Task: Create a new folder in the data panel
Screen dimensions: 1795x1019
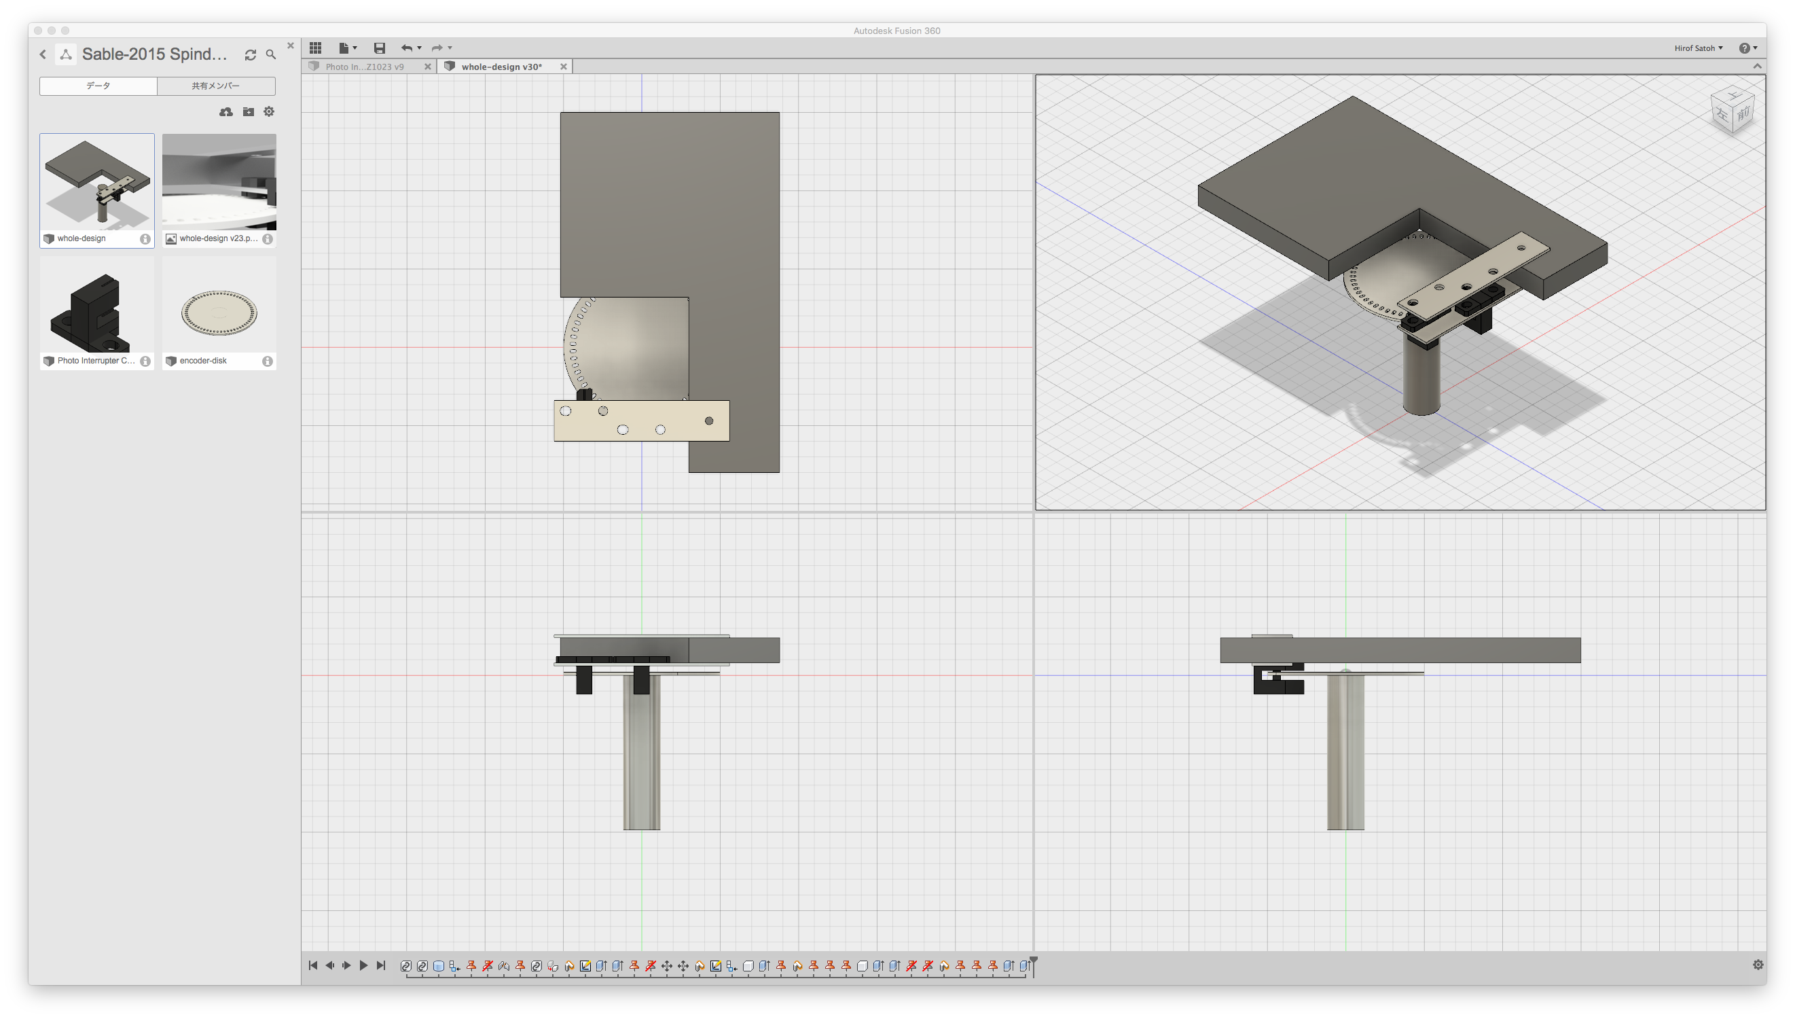Action: (248, 112)
